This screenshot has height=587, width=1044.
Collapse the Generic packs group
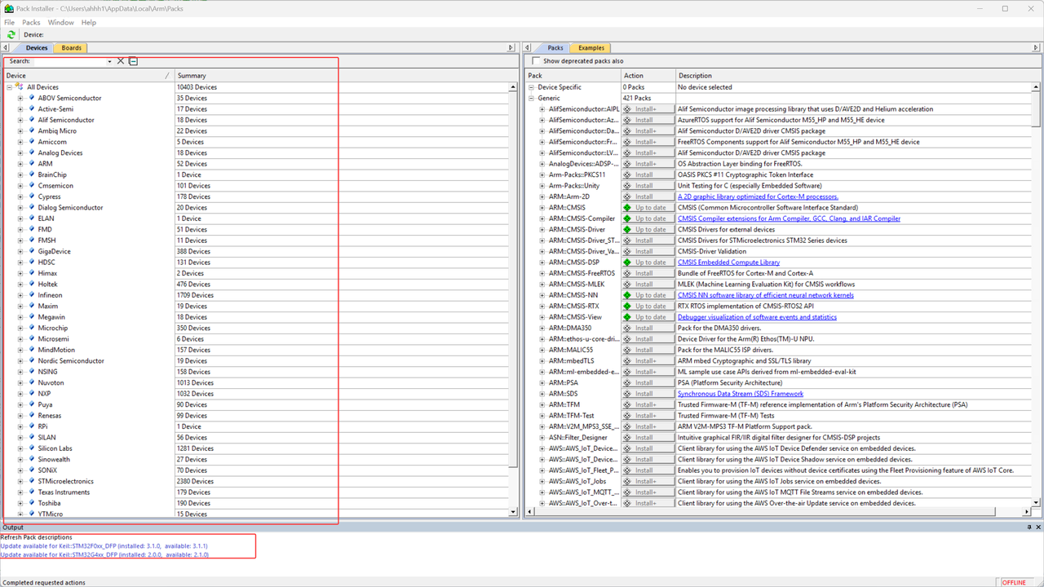coord(531,98)
